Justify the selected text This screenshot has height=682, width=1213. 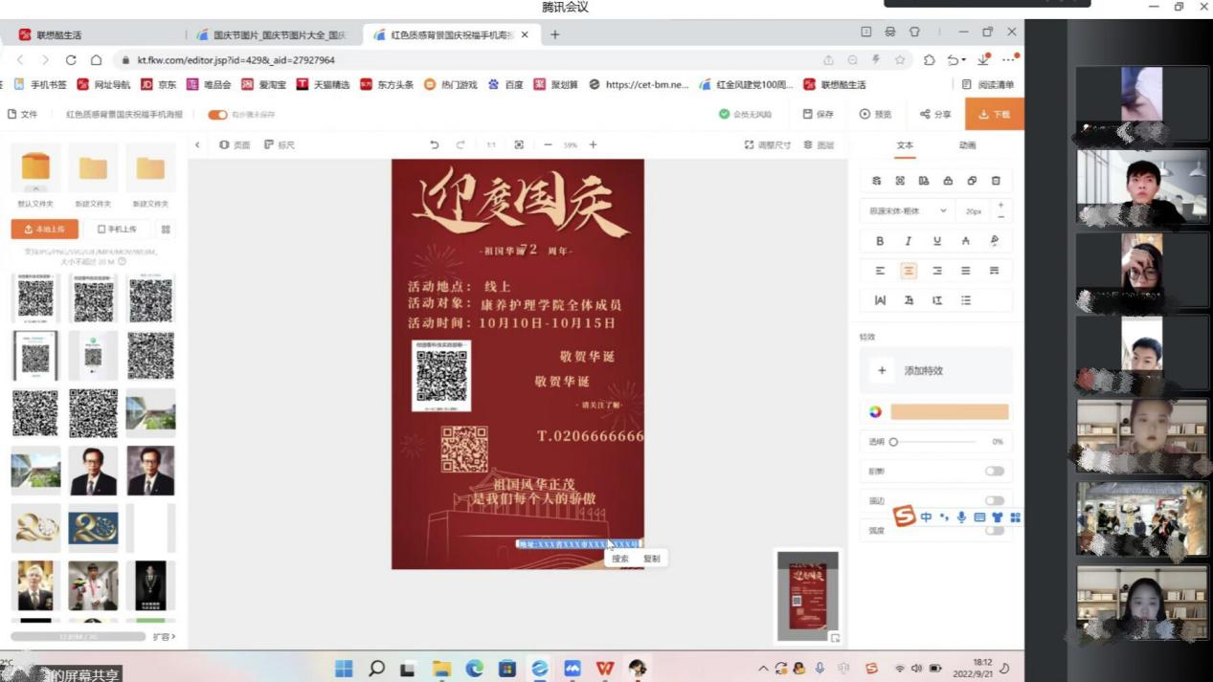tap(966, 271)
